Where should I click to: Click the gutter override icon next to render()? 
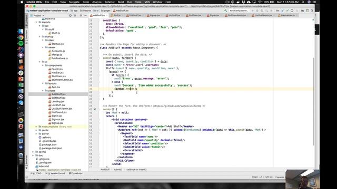tap(95, 109)
